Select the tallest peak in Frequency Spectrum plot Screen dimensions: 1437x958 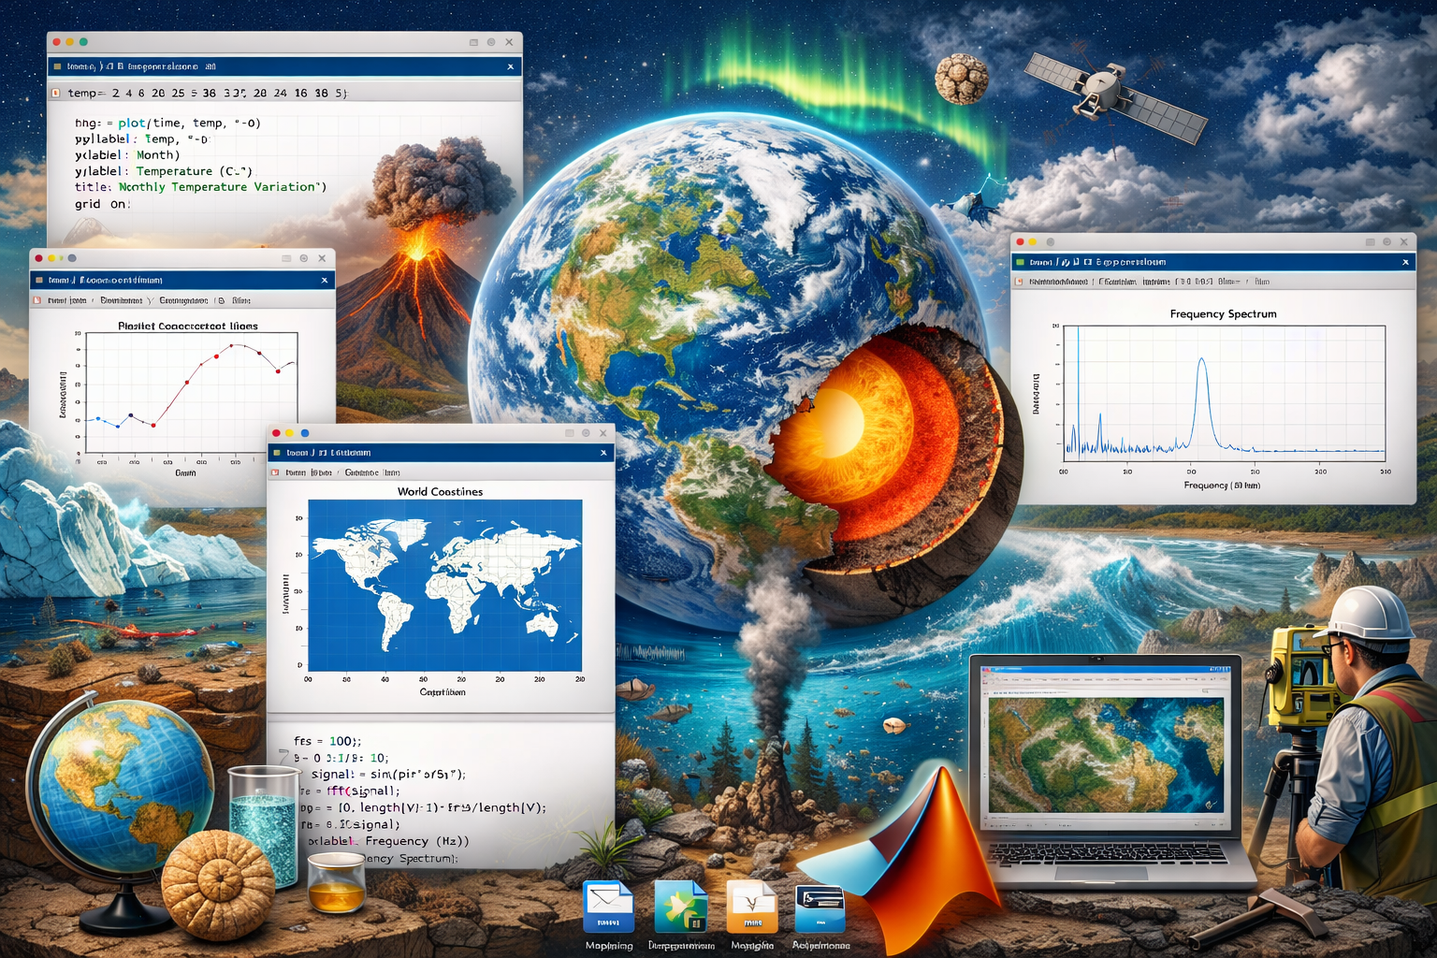pos(1202,361)
